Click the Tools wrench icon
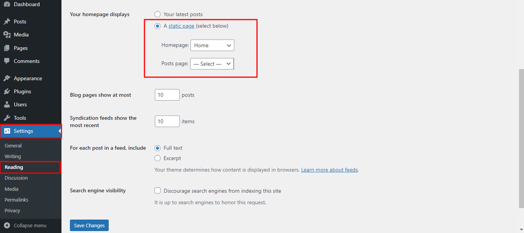Viewport: 524px width, 233px height. pos(7,118)
